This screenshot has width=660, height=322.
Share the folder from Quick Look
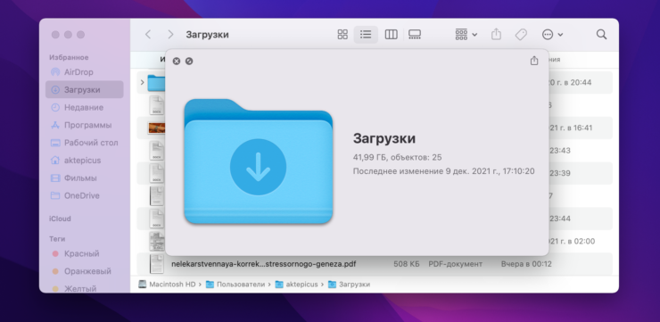[534, 61]
